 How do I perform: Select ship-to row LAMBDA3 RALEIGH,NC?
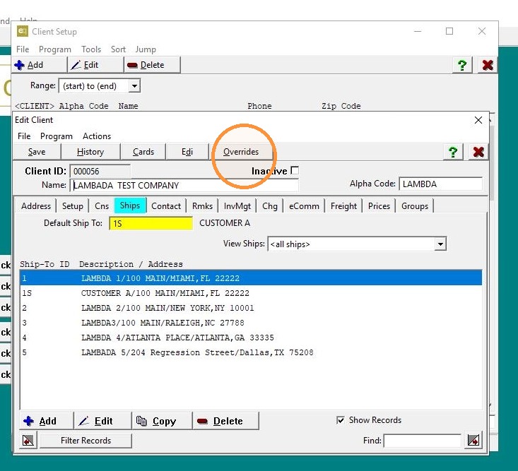251,323
